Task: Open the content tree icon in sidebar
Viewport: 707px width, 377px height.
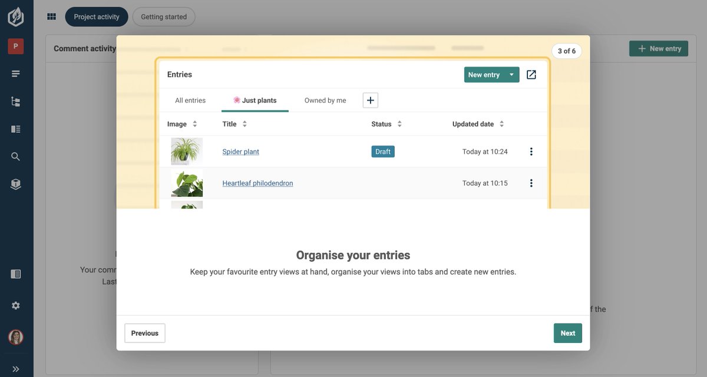Action: click(16, 102)
